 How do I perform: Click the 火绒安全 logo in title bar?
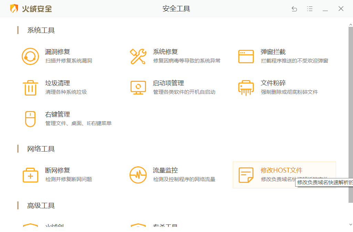[x=31, y=9]
